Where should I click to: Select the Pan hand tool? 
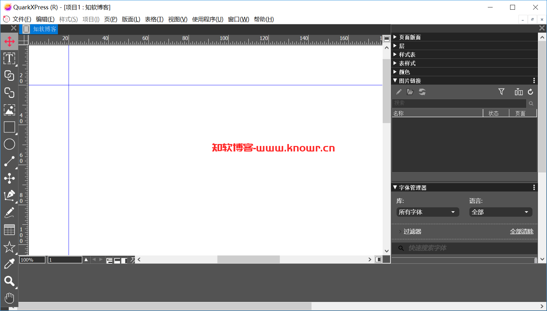pyautogui.click(x=9, y=298)
